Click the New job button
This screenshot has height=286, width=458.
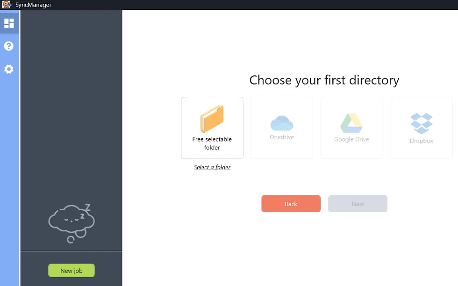(72, 271)
